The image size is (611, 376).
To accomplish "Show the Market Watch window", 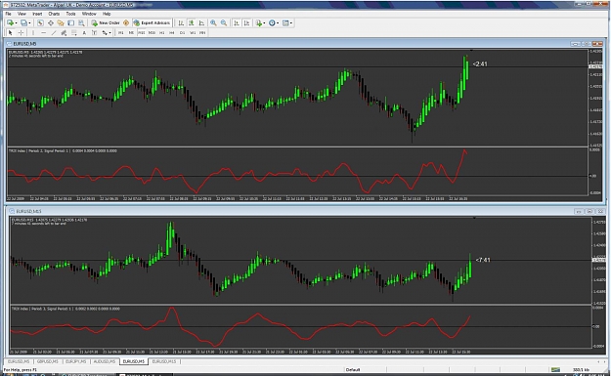I will (x=40, y=23).
